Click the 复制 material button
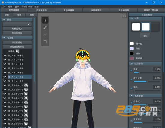The image size is (165, 128). click(145, 36)
